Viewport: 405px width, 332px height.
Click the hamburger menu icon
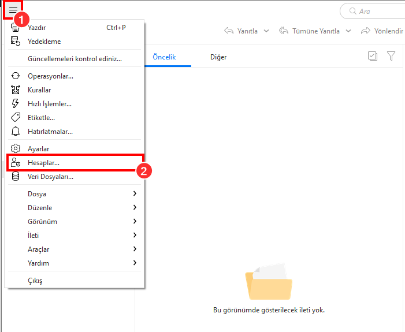tap(12, 11)
